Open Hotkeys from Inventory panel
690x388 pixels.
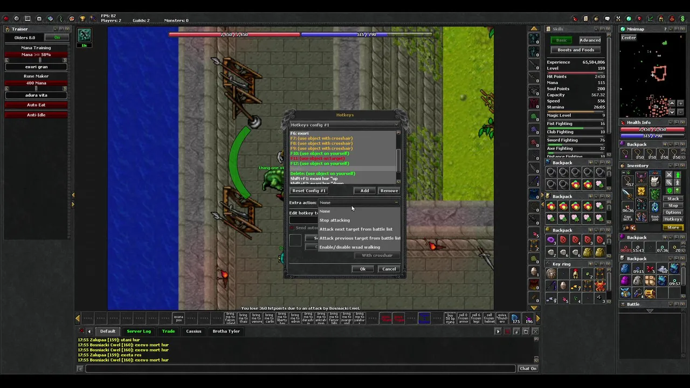673,219
